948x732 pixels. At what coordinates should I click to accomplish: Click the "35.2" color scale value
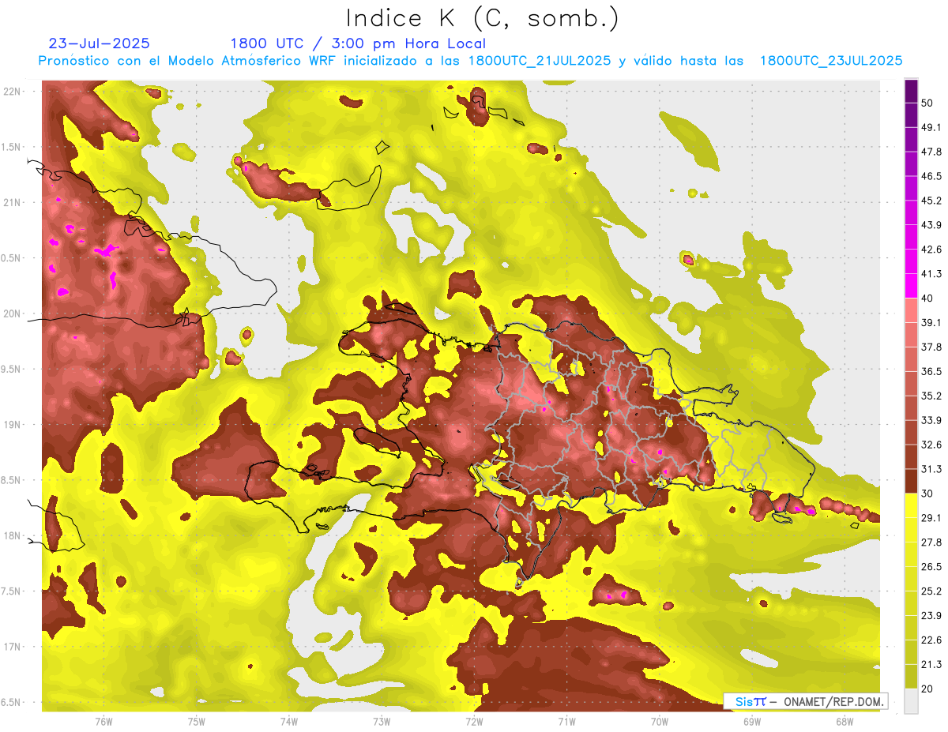(931, 396)
